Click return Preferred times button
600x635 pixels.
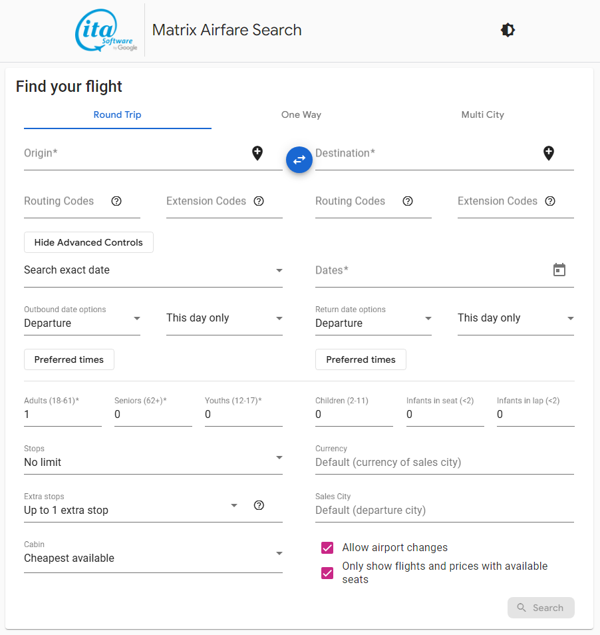point(361,359)
